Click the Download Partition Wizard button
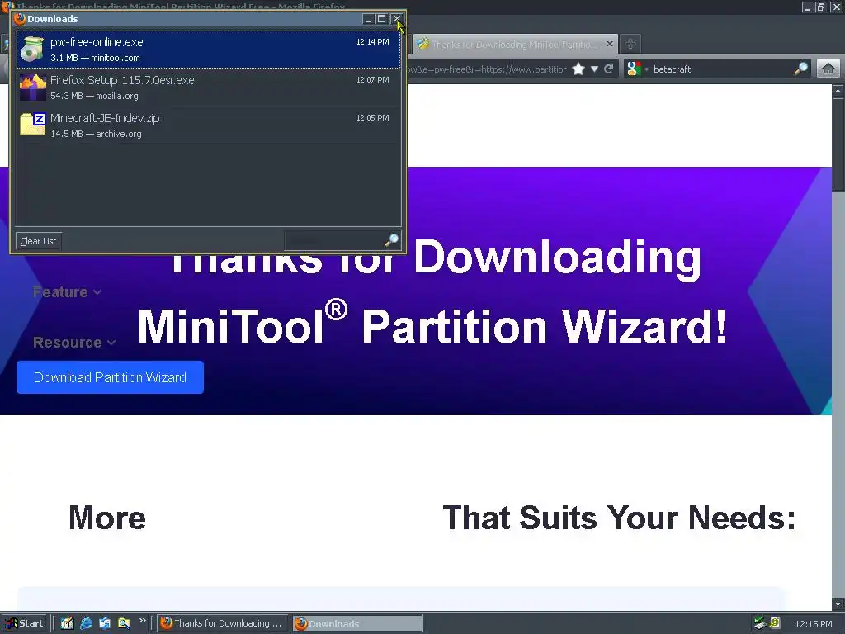This screenshot has height=634, width=845. pyautogui.click(x=110, y=377)
